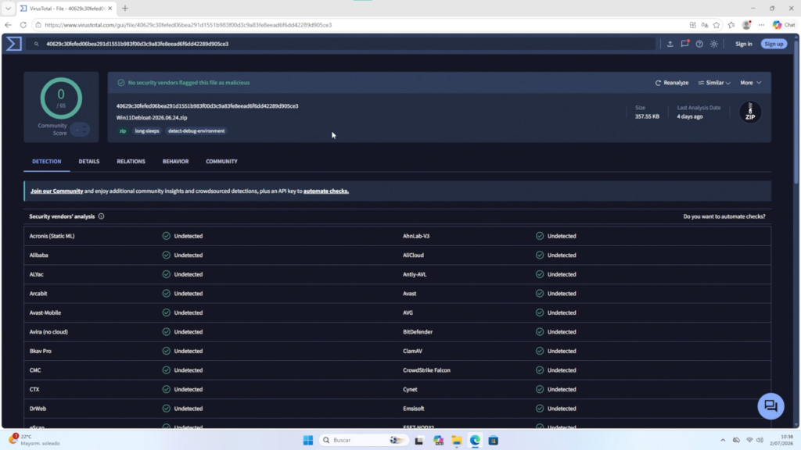This screenshot has width=801, height=450.
Task: Click the green check beside CrowdStrike Falcon result
Action: 540,370
